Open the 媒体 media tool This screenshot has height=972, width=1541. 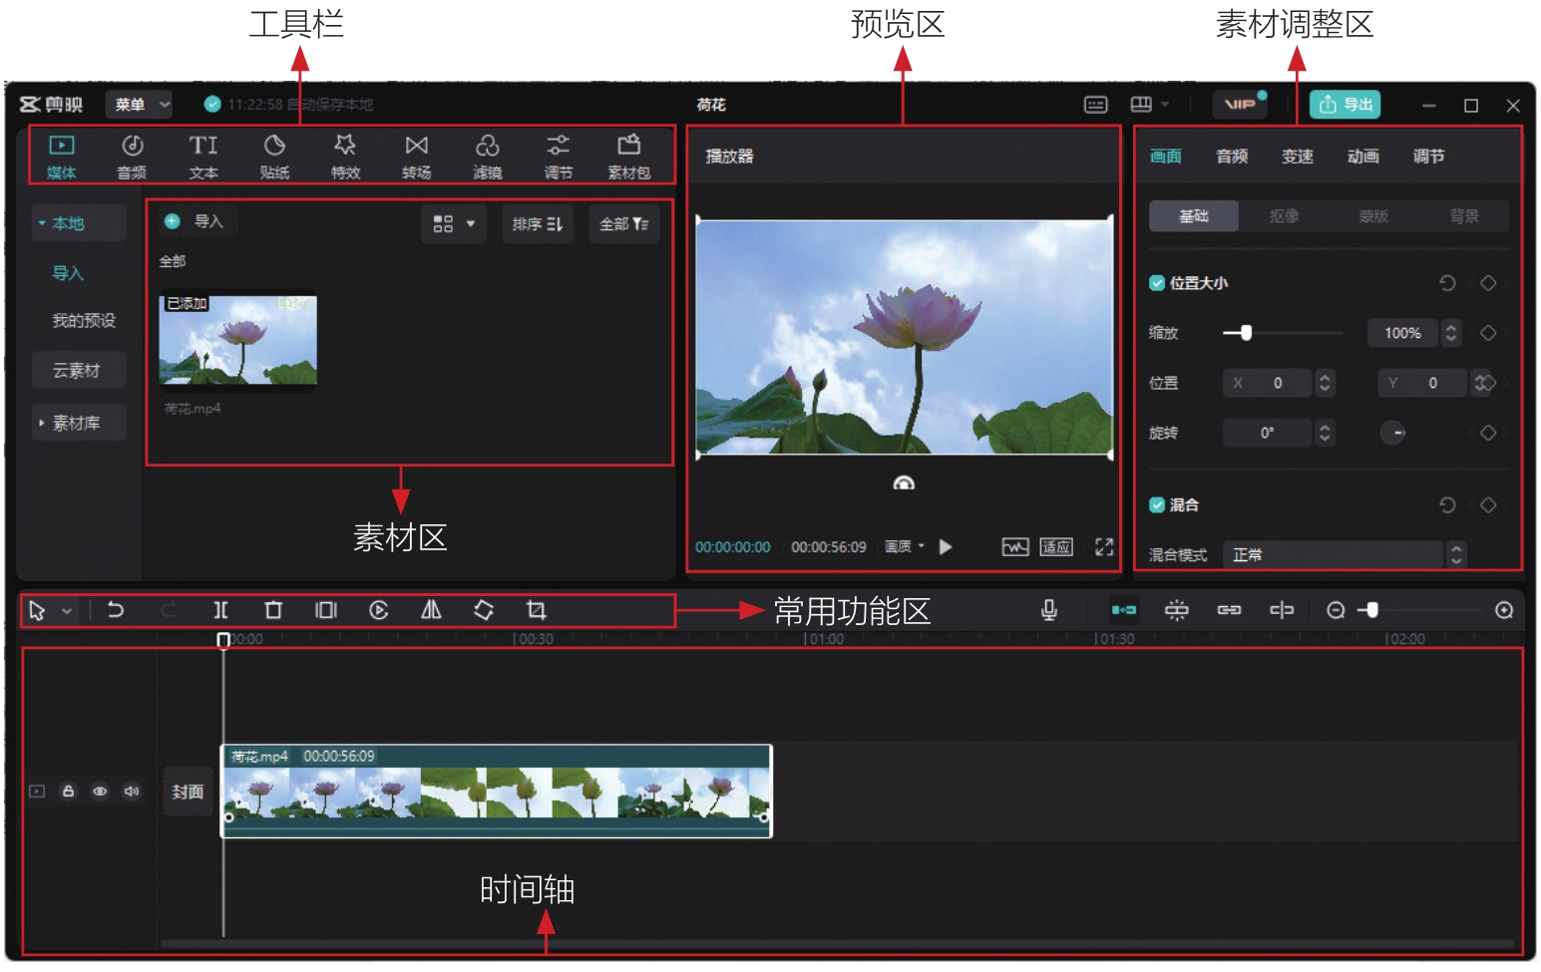(x=61, y=157)
